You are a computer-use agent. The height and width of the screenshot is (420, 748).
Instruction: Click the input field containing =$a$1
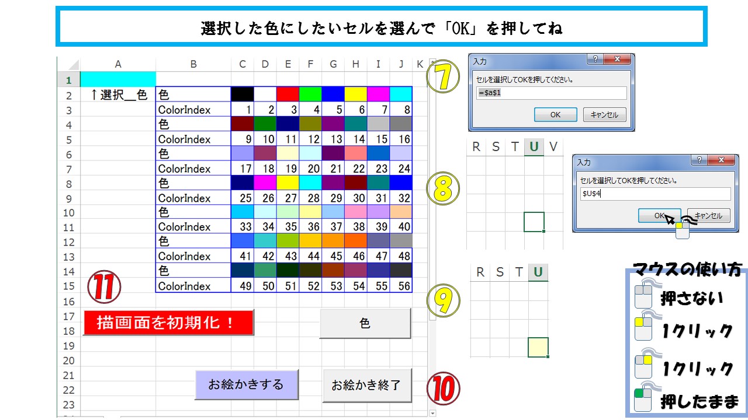point(550,93)
